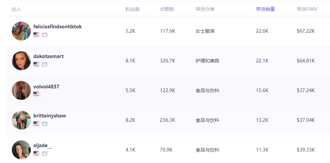Click email icon under dakotasmart

point(45,64)
